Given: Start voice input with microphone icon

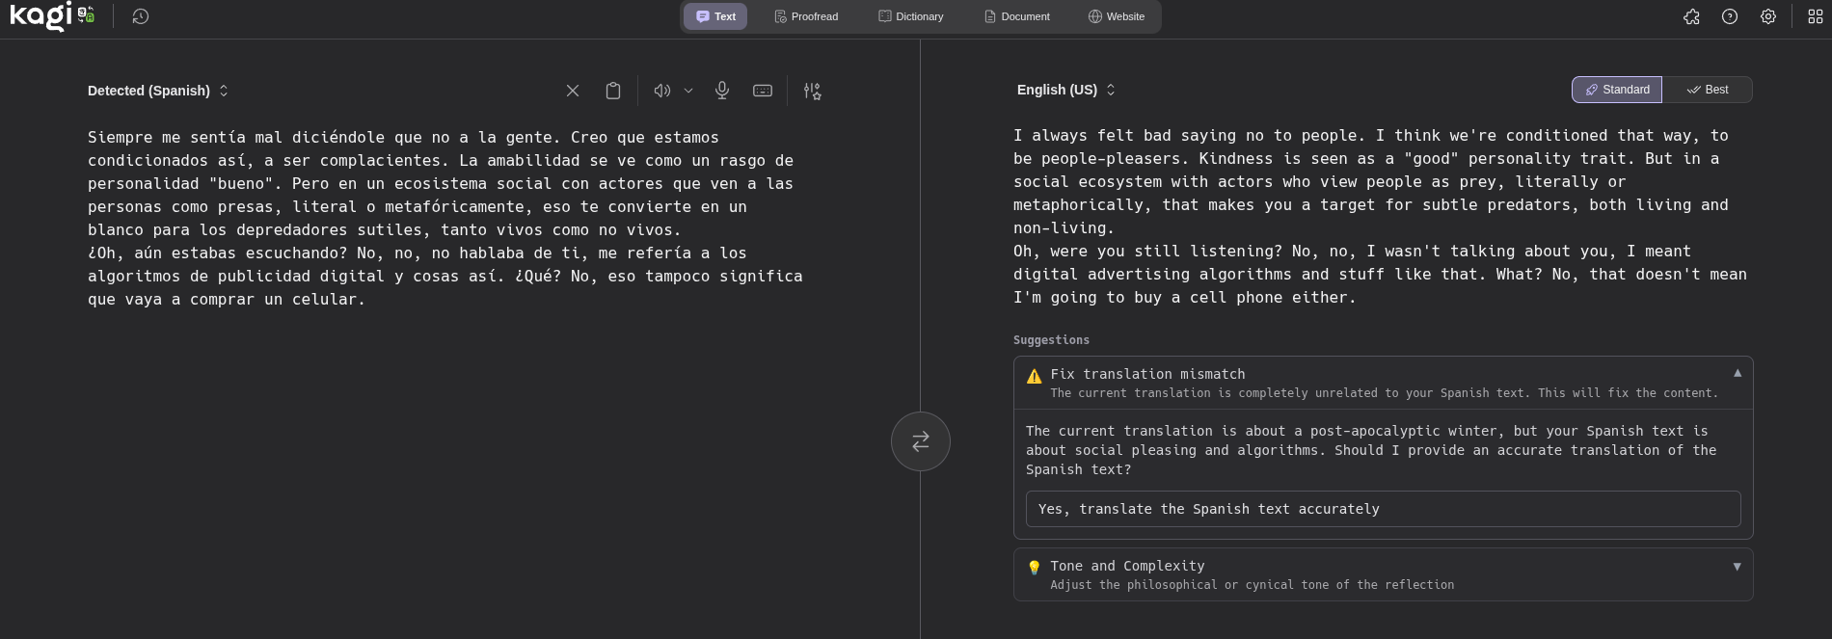Looking at the screenshot, I should (x=722, y=91).
